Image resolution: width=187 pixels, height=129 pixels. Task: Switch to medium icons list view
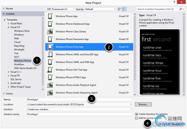(124, 9)
